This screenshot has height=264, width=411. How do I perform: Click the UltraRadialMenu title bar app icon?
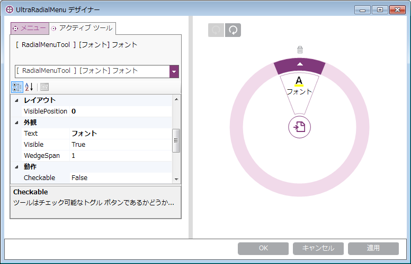10,10
